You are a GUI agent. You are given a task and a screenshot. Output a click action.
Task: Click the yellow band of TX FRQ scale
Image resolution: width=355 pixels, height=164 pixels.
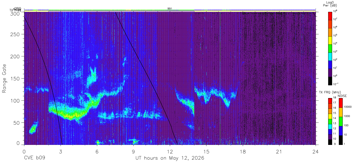pos(330,116)
